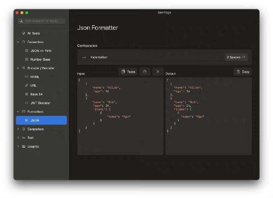Click the Indentation row icon
The width and height of the screenshot is (273, 198).
(84, 57)
